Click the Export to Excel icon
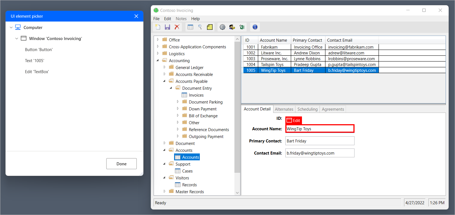The image size is (455, 215). [242, 27]
